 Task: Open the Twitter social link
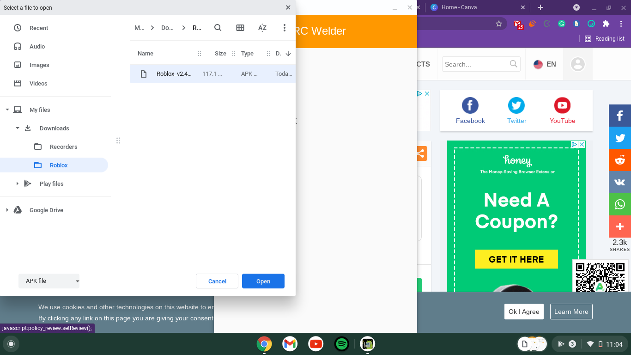point(516,110)
